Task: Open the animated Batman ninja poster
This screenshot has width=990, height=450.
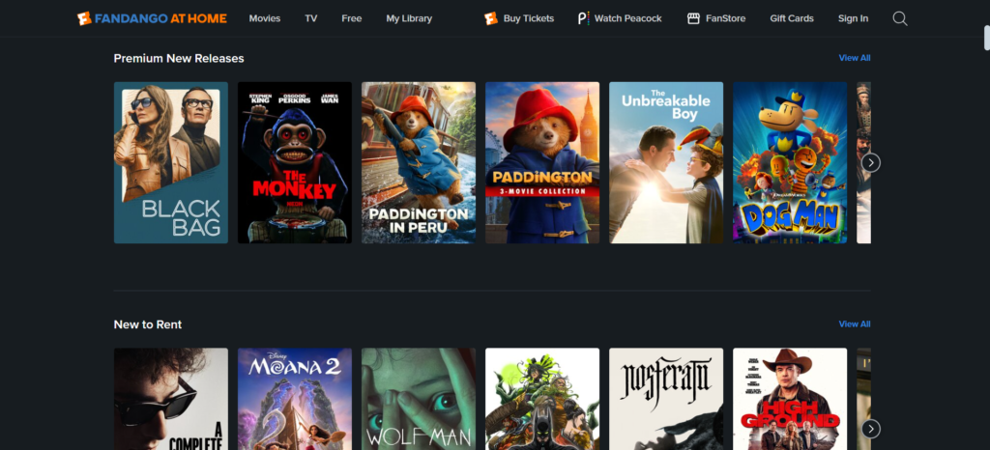Action: (541, 399)
